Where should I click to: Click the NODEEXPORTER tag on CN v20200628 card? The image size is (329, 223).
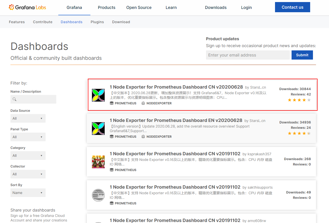coord(159,103)
